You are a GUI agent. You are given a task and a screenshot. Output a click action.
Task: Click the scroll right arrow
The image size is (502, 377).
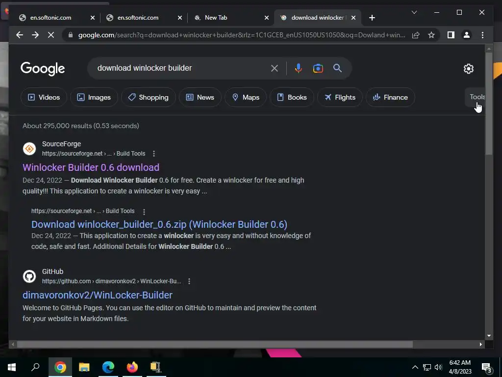tap(480, 344)
